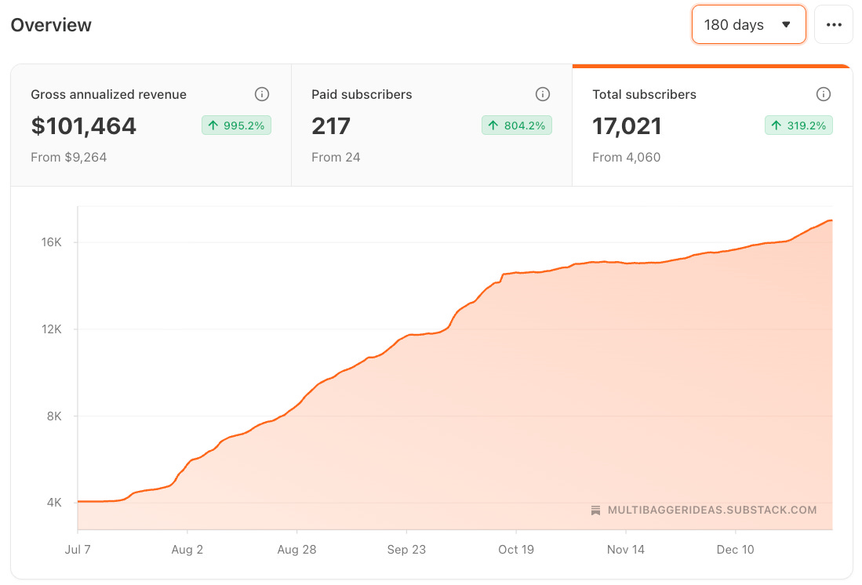Click the Paid subscribers info icon
The width and height of the screenshot is (862, 585).
[542, 94]
